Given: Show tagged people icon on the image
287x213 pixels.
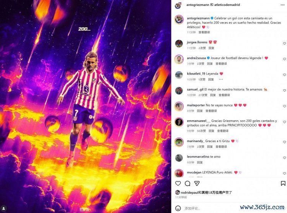Looking at the screenshot, I should pos(4,208).
